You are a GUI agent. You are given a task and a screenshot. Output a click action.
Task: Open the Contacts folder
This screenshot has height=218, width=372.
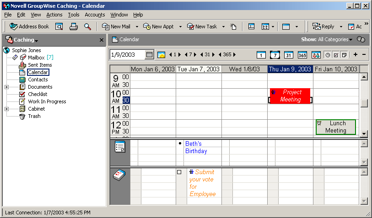(x=38, y=80)
